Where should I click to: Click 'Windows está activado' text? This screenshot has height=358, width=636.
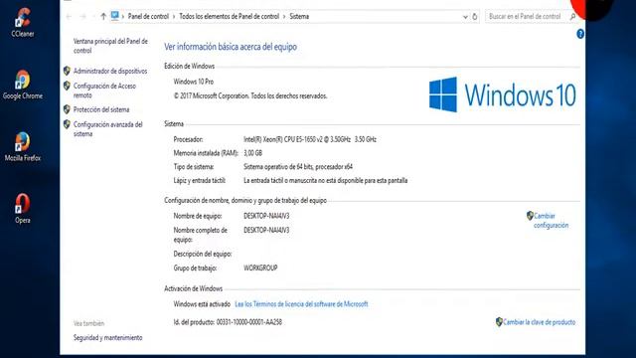point(202,304)
